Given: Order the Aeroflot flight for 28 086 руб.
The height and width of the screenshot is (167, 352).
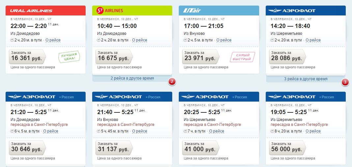Looking at the screenshot, I should (x=287, y=57).
